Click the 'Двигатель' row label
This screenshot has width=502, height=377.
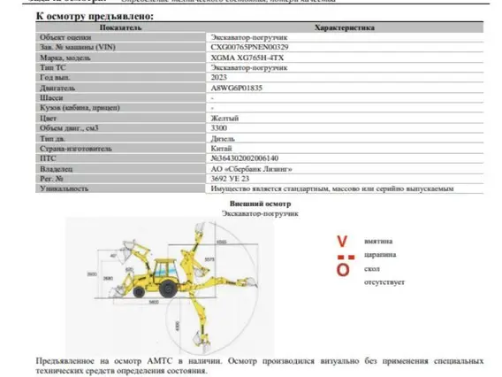pos(57,88)
